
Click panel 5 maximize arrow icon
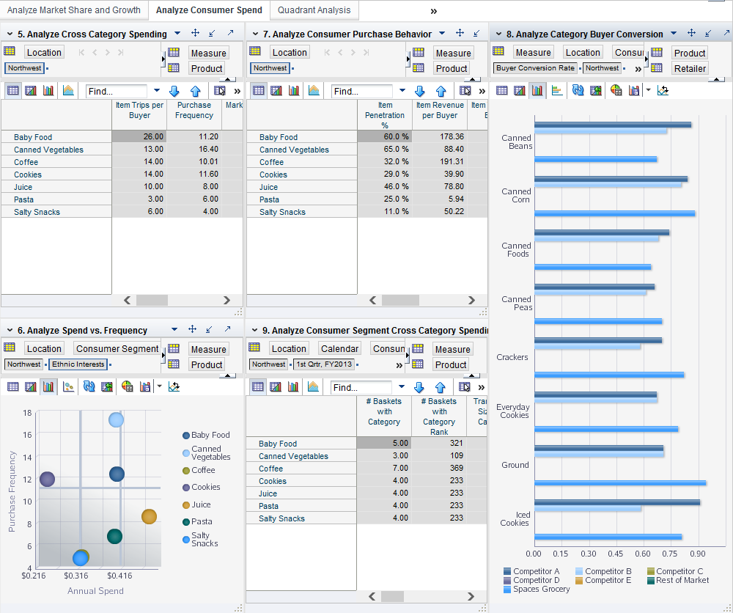tap(230, 33)
